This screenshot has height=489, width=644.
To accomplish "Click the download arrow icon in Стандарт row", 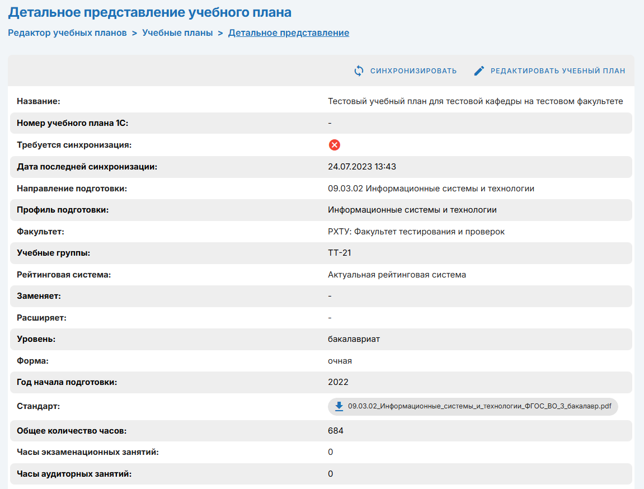I will (339, 406).
